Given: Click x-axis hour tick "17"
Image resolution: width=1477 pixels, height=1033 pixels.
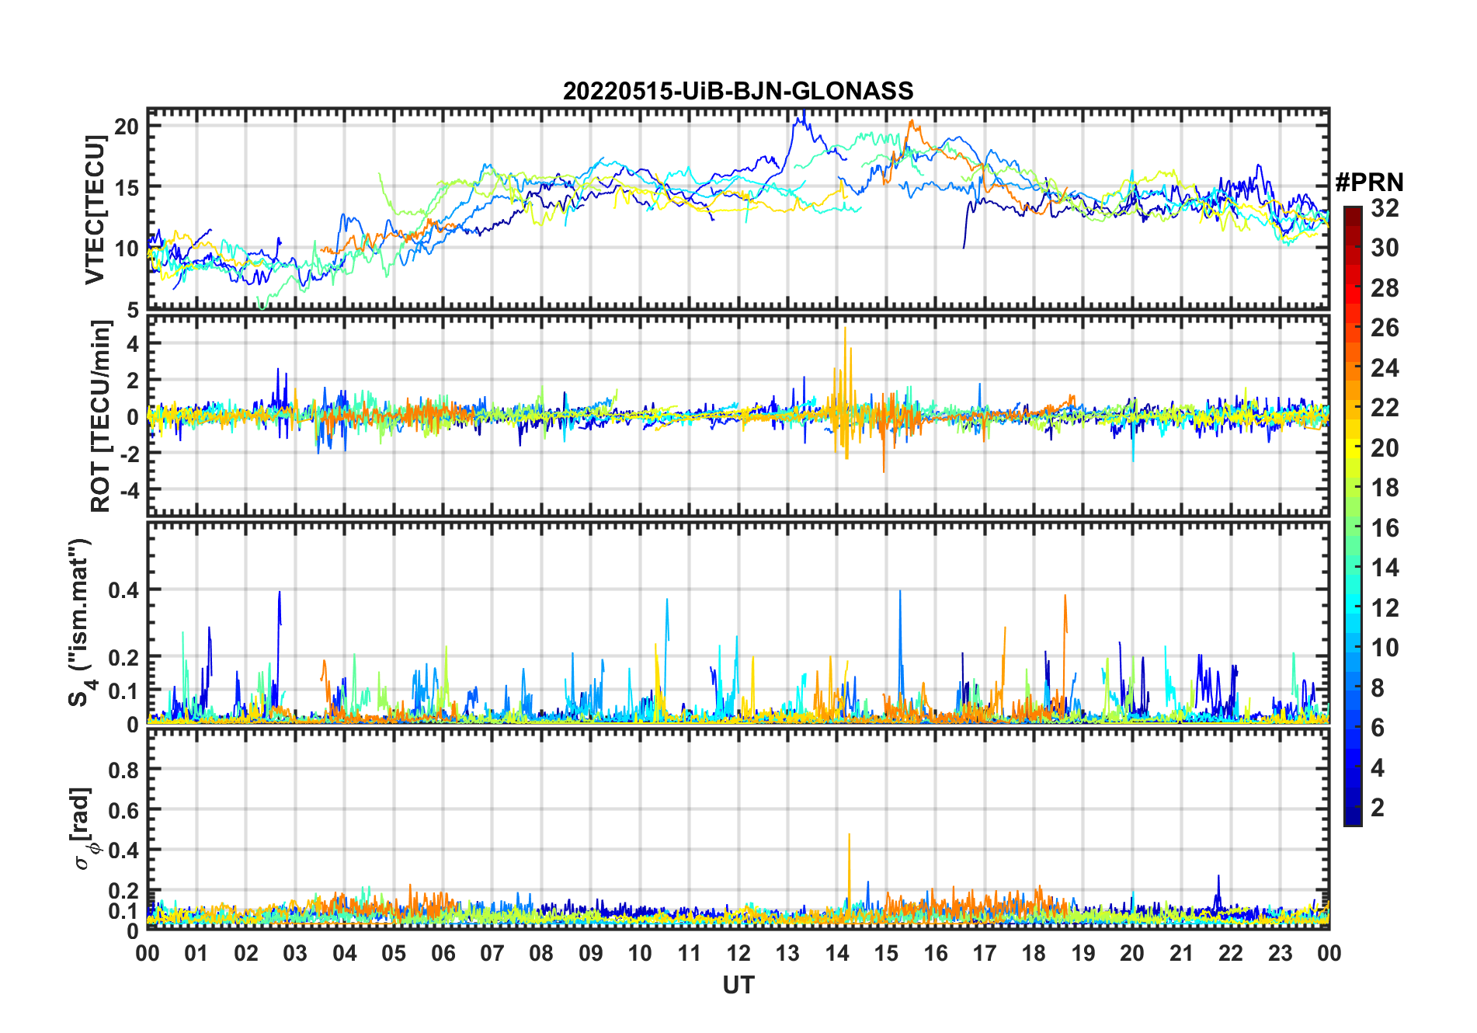Looking at the screenshot, I should pos(985,953).
